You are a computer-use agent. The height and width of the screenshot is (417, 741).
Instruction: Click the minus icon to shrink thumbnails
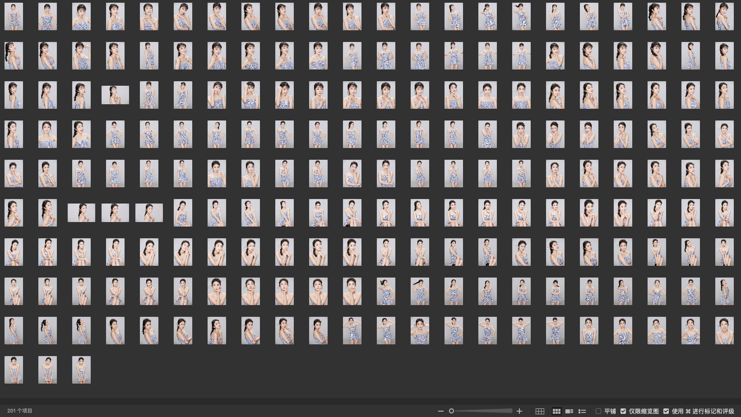pos(441,411)
